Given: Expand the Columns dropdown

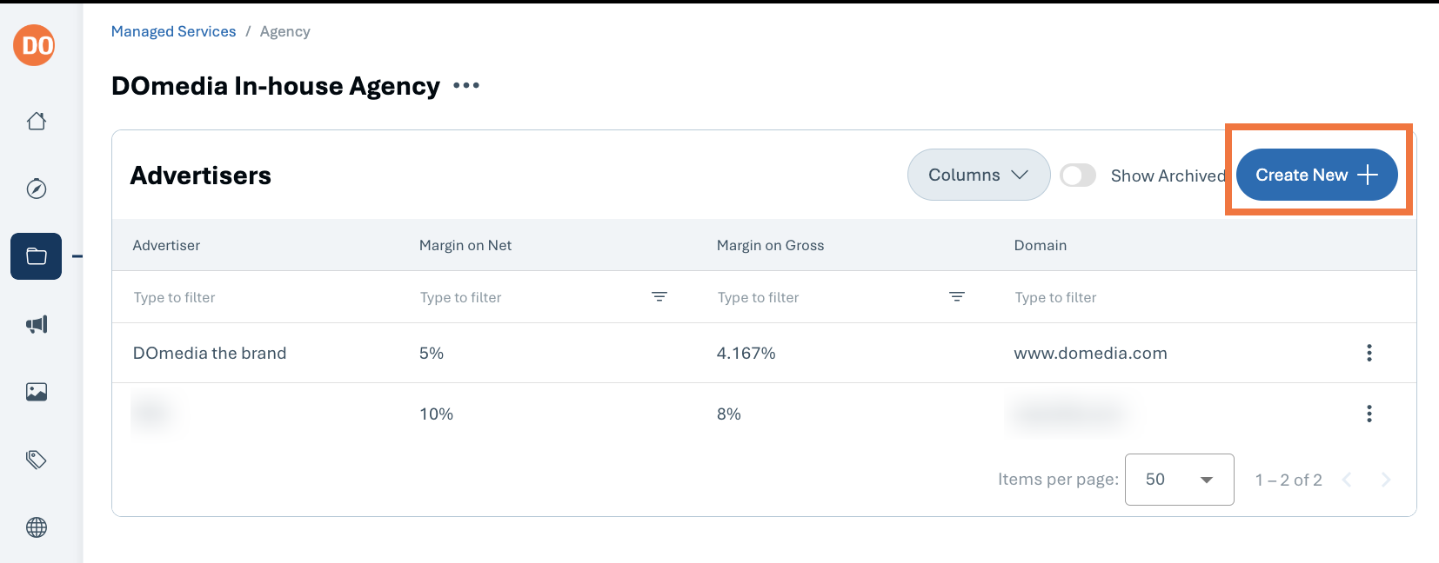Looking at the screenshot, I should [979, 175].
